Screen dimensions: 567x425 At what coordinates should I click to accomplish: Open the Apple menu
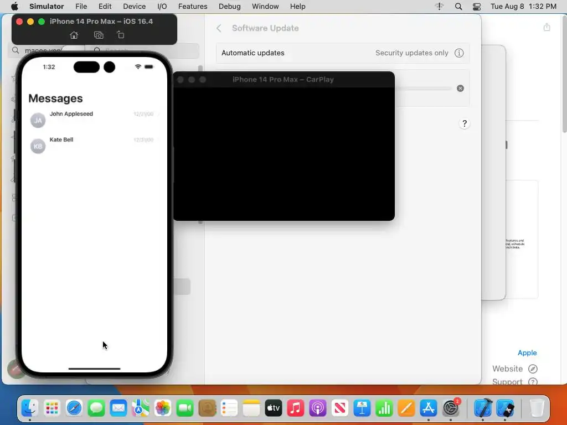click(x=14, y=7)
